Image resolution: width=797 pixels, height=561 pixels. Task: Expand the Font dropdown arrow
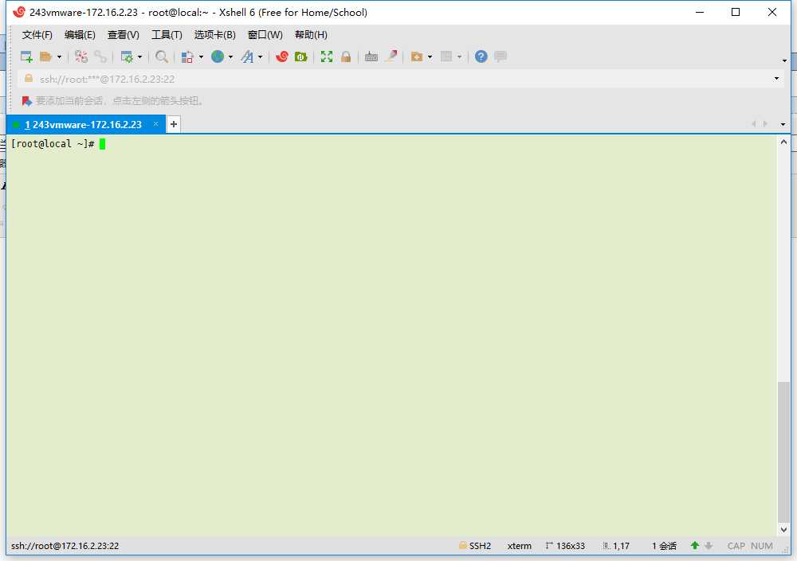pos(261,56)
